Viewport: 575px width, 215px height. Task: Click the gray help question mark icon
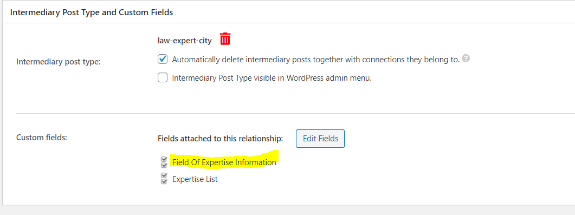[466, 58]
